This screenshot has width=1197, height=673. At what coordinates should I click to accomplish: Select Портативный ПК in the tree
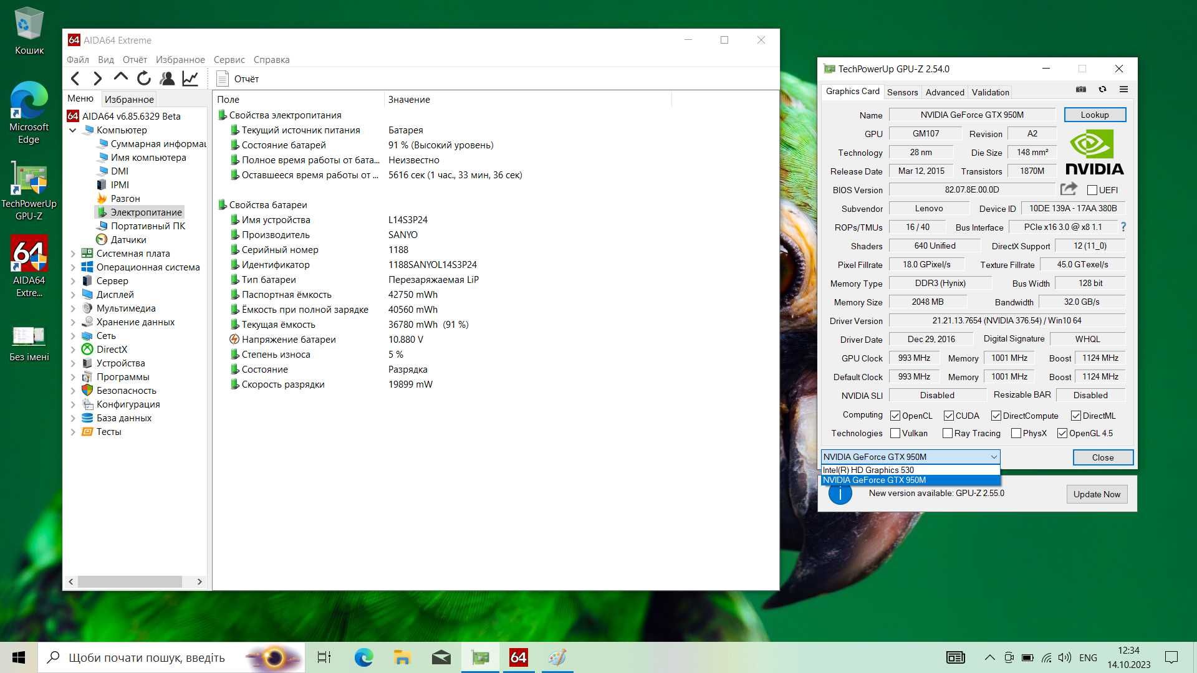[148, 226]
